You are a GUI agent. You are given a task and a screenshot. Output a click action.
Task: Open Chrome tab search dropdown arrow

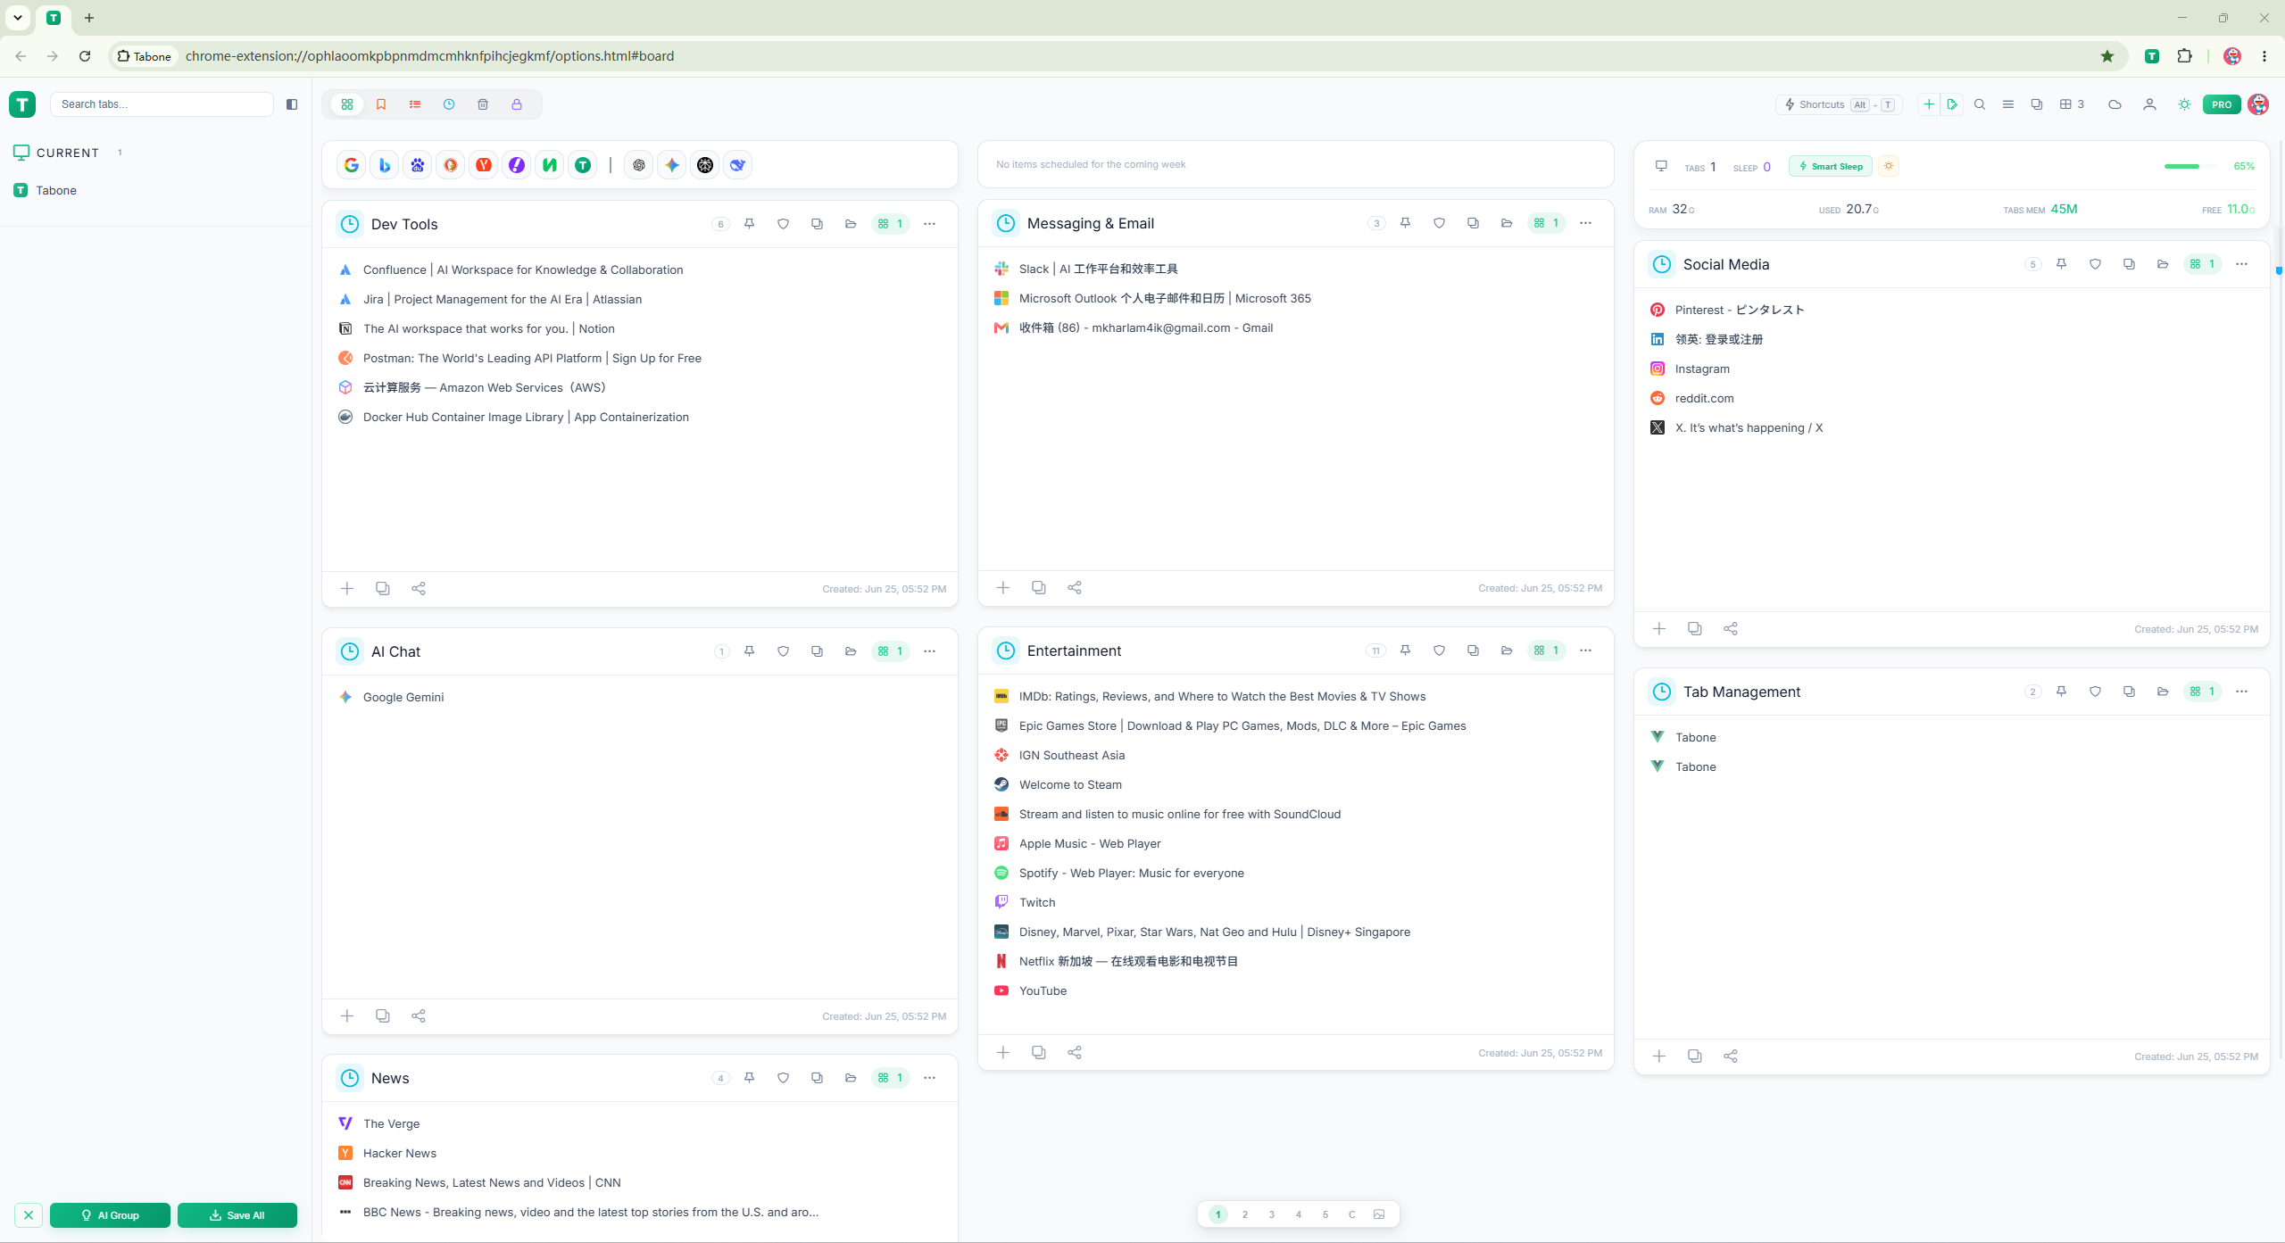(x=18, y=18)
